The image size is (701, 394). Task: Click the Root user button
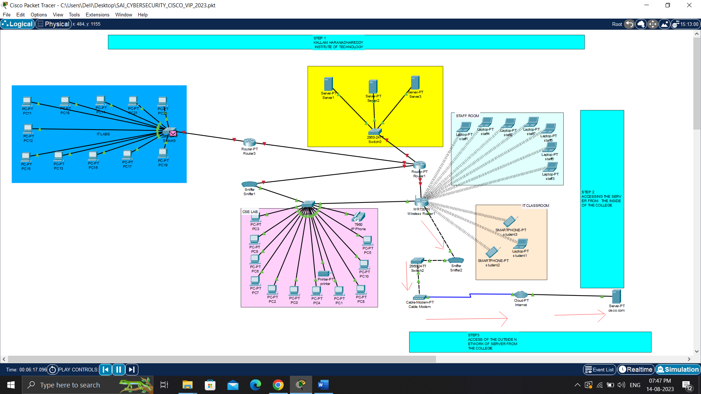point(617,24)
